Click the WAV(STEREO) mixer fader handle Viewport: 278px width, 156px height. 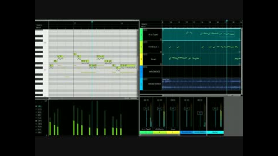200,113
